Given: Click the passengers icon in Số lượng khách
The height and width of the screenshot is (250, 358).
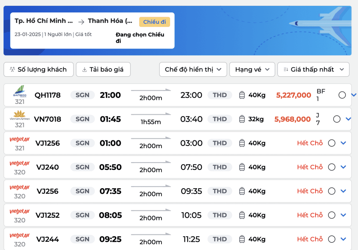Looking at the screenshot, I should point(12,70).
